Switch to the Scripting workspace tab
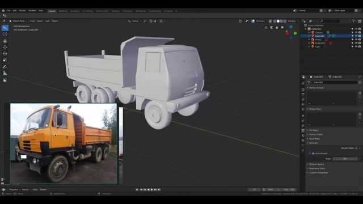 click(168, 11)
